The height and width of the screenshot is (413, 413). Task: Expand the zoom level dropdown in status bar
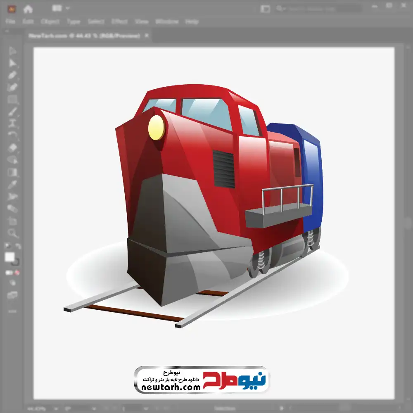pos(56,408)
